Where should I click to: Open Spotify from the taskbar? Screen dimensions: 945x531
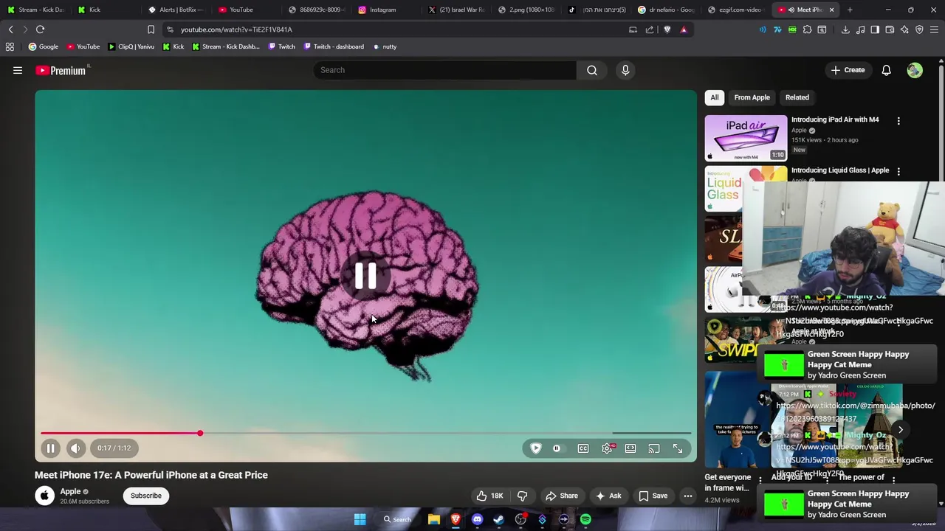tap(585, 519)
